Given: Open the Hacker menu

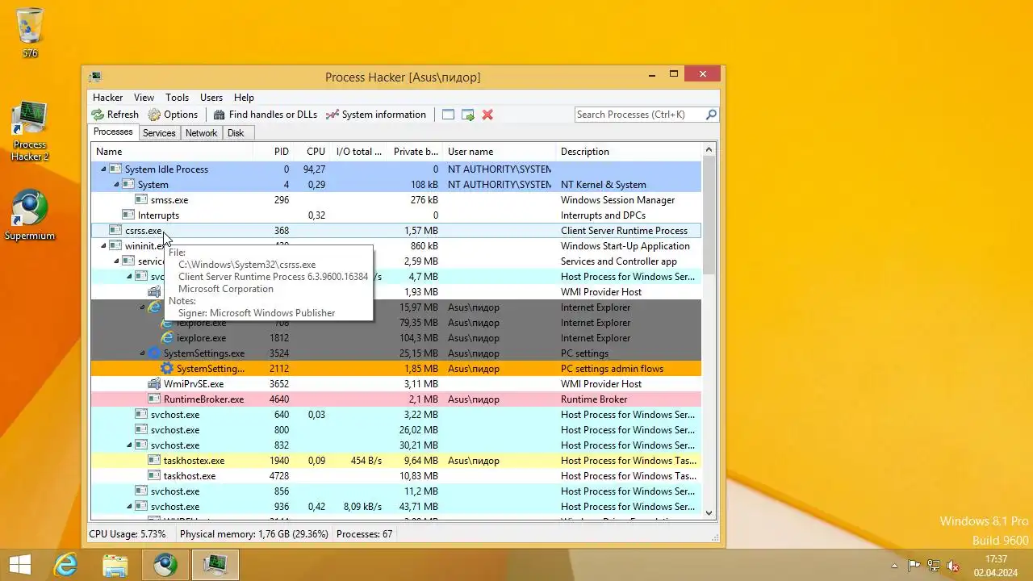Looking at the screenshot, I should (x=108, y=97).
